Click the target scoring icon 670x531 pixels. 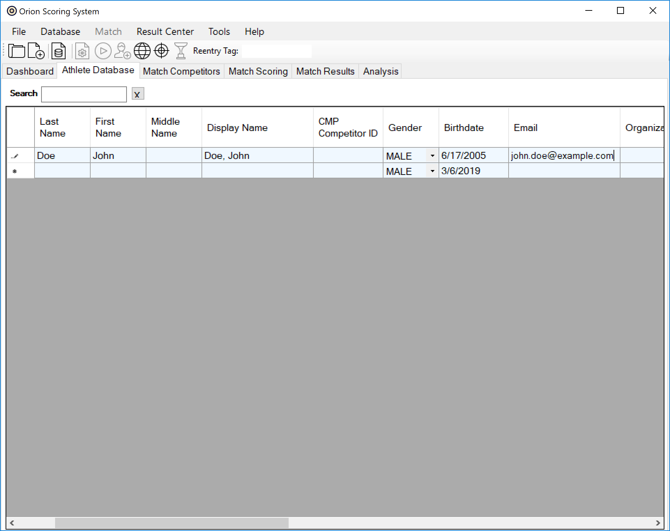[x=161, y=51]
